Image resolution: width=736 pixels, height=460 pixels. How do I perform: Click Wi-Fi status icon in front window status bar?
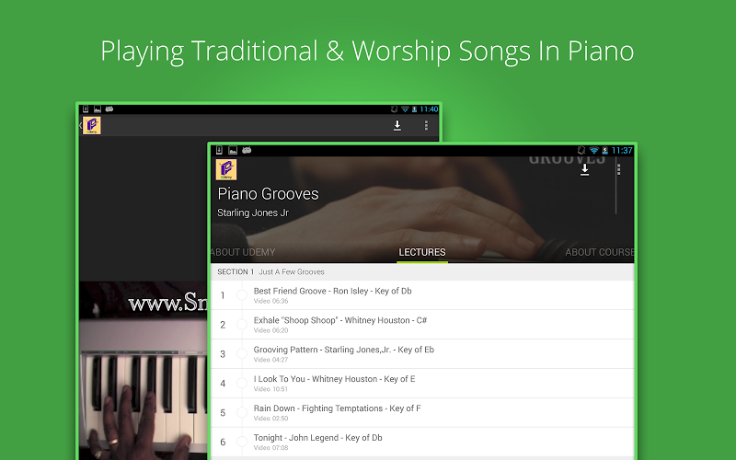[x=593, y=150]
